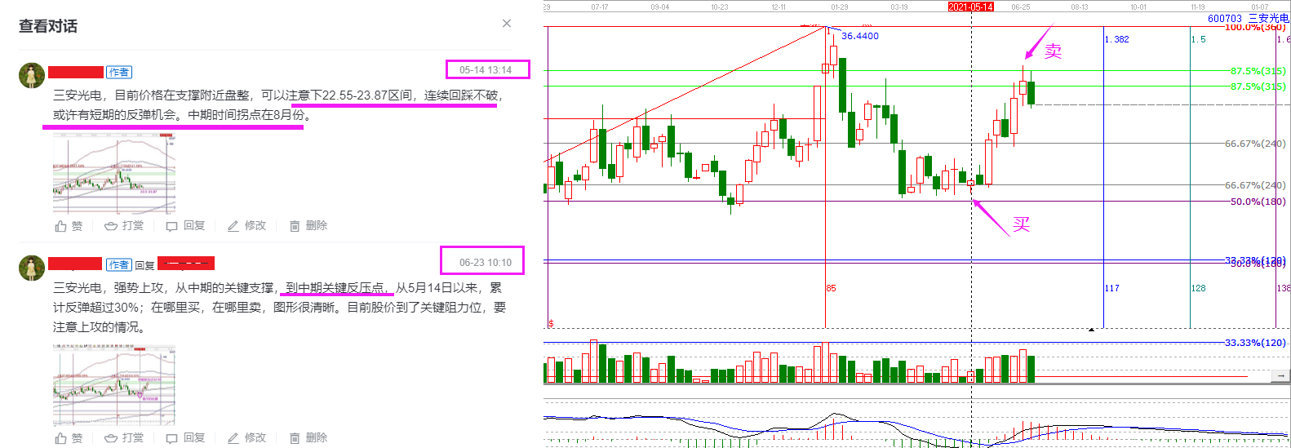Delete the 05-14 comment
This screenshot has height=448, width=1291.
(308, 226)
